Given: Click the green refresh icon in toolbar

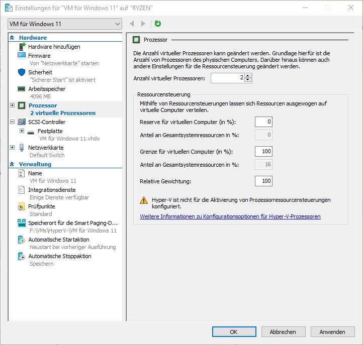Looking at the screenshot, I should 158,24.
